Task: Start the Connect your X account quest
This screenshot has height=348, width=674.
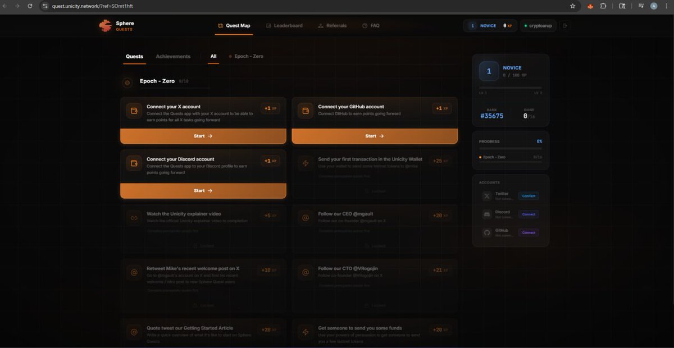Action: 203,136
